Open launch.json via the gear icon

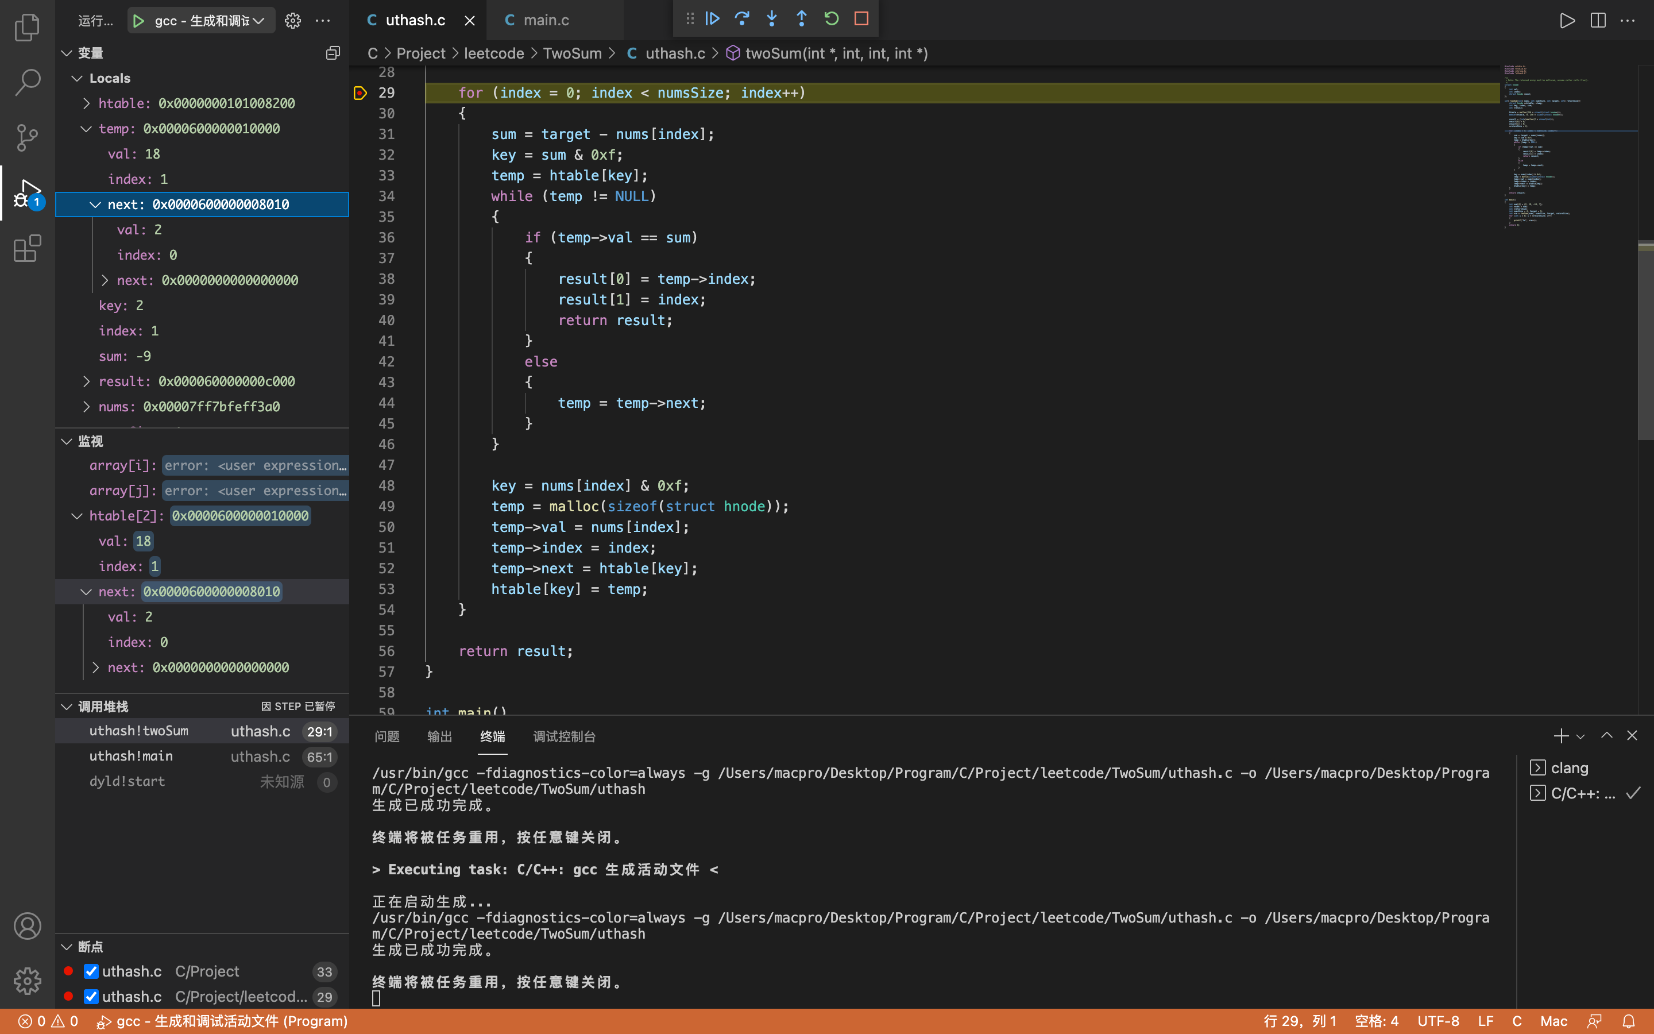(x=292, y=21)
